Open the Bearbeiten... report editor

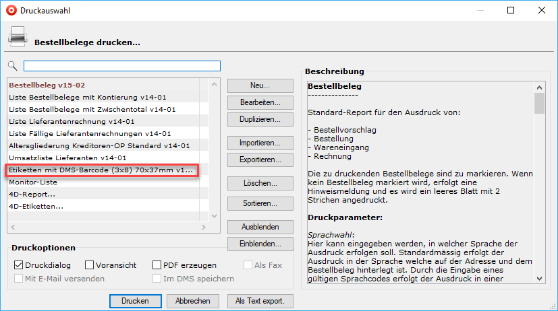coord(260,103)
